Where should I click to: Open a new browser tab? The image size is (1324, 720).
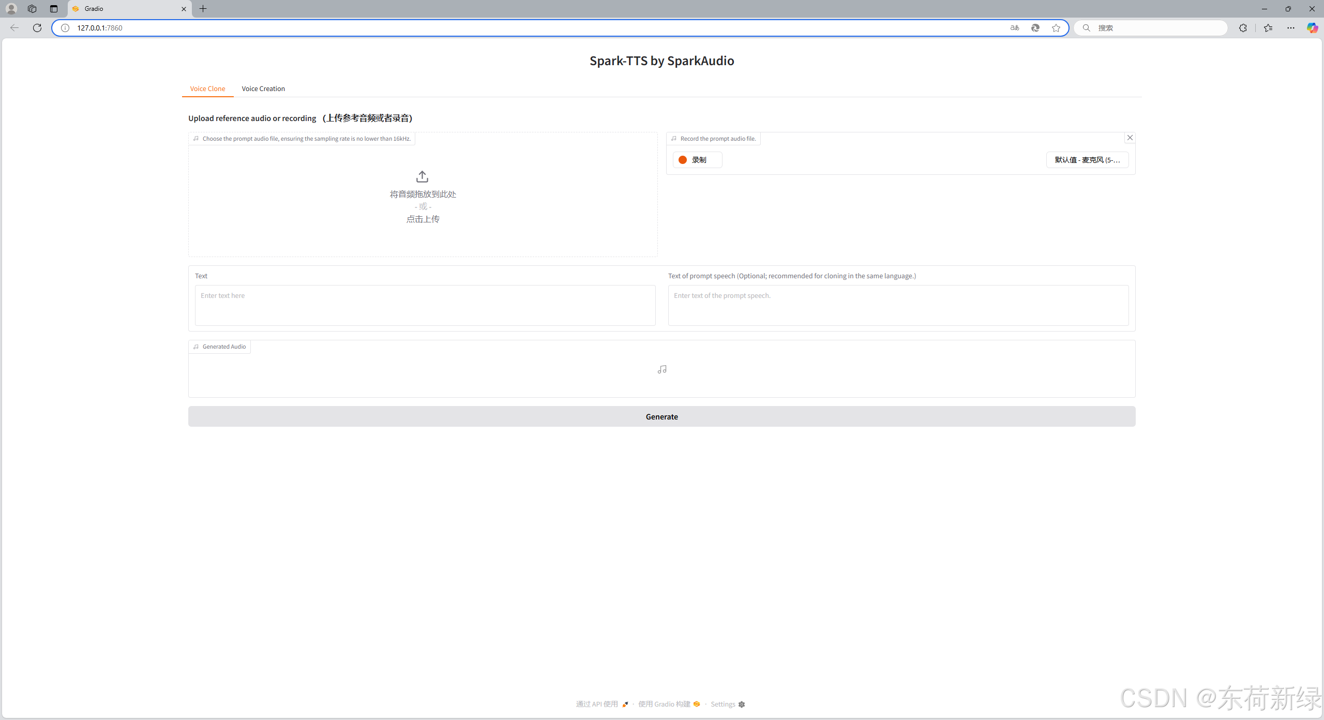tap(203, 9)
